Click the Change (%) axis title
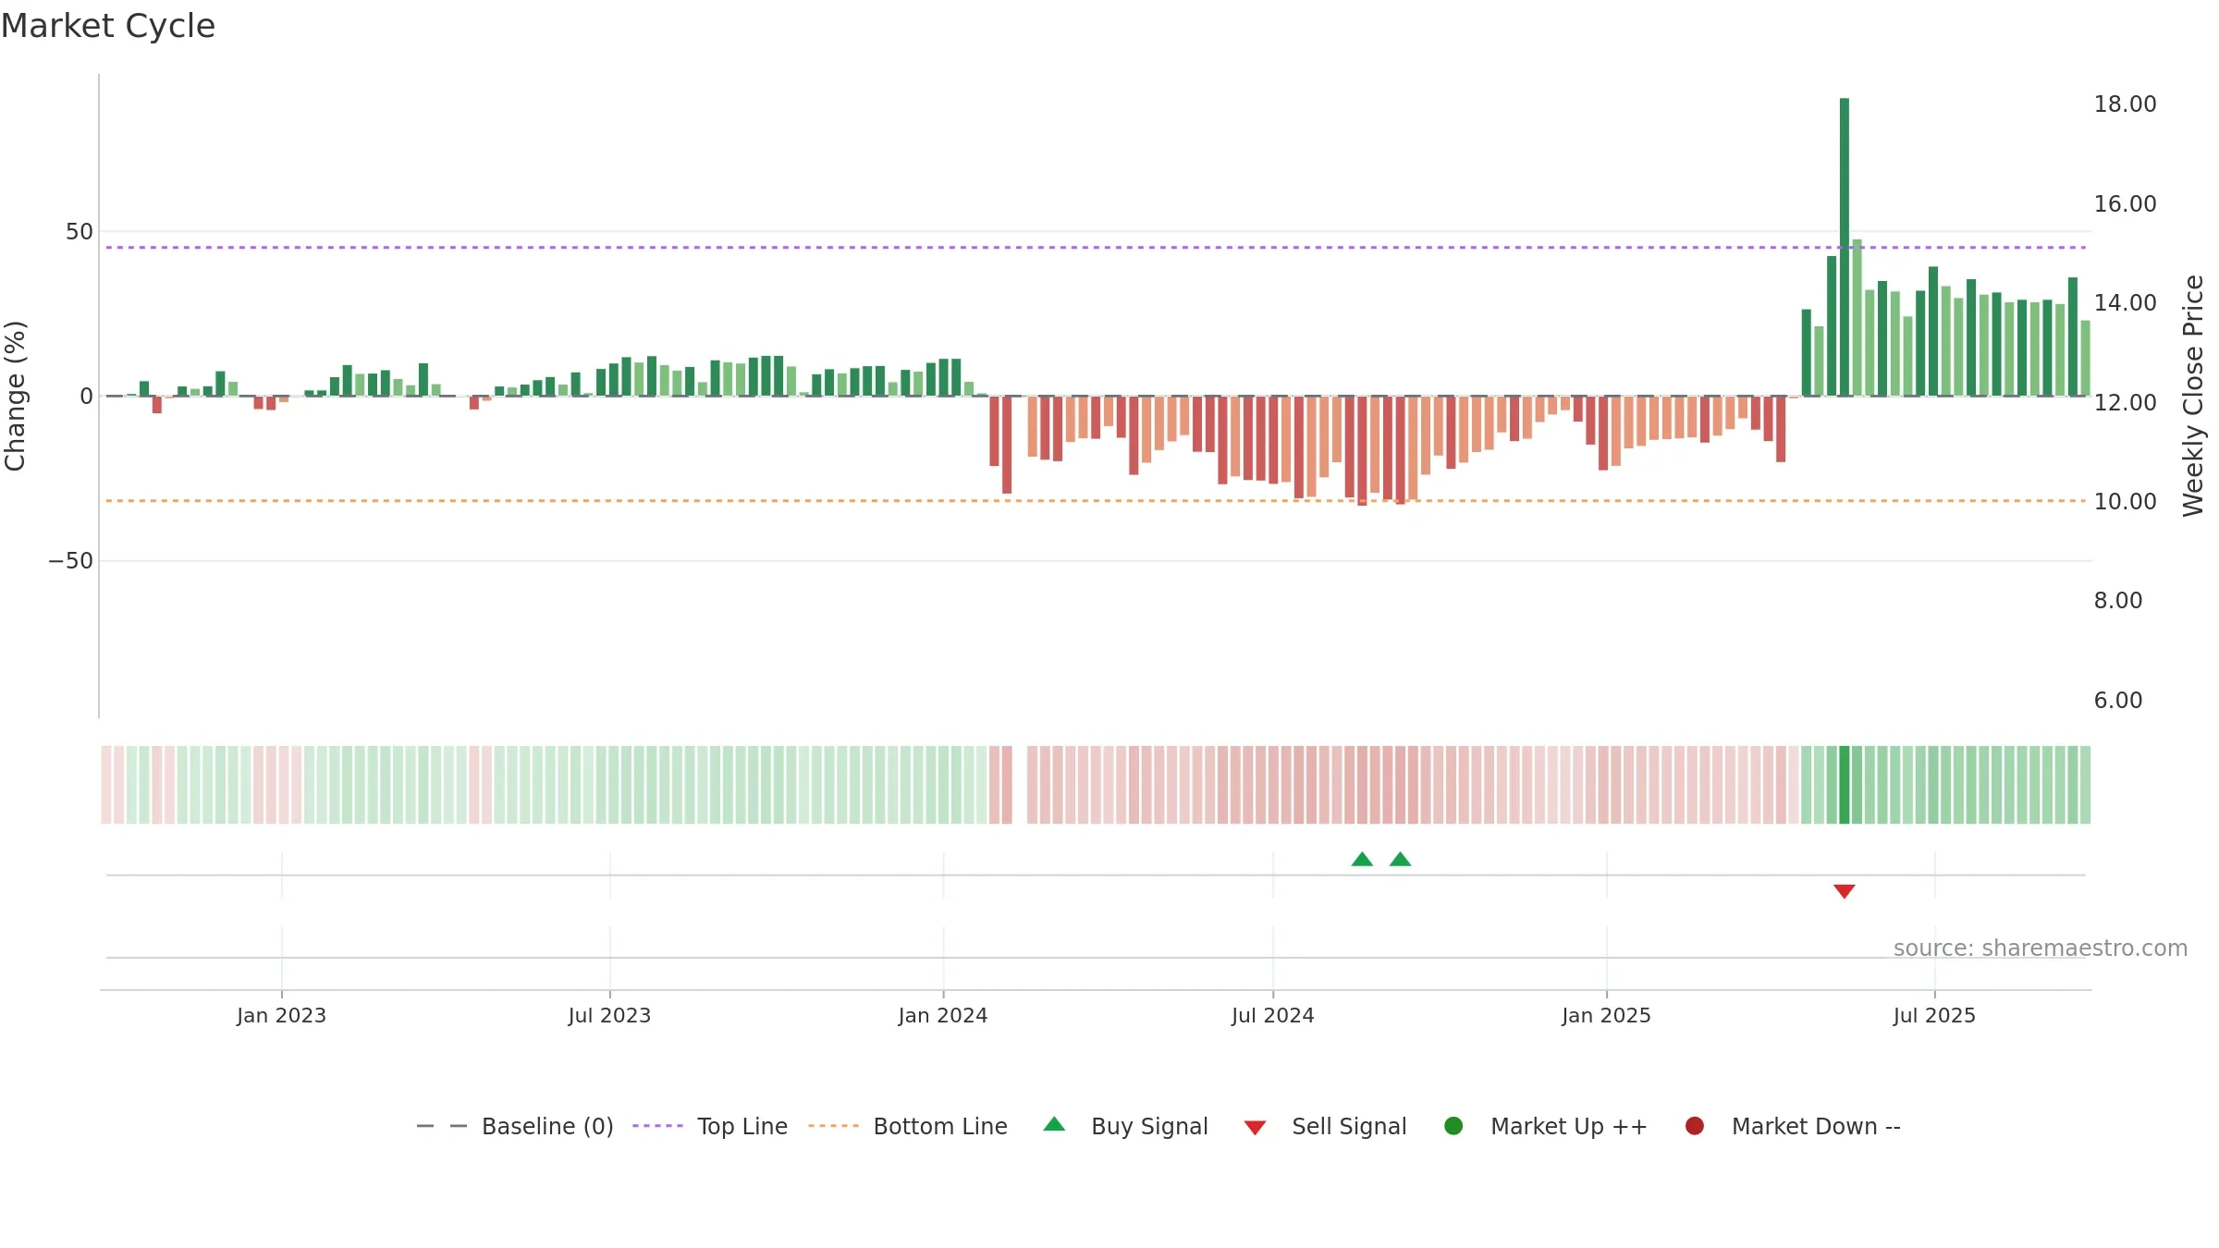This screenshot has height=1248, width=2219. pos(16,396)
